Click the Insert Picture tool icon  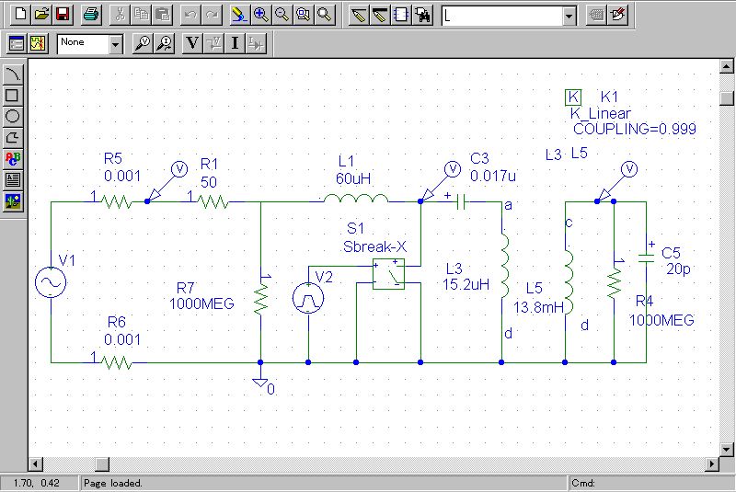[13, 200]
